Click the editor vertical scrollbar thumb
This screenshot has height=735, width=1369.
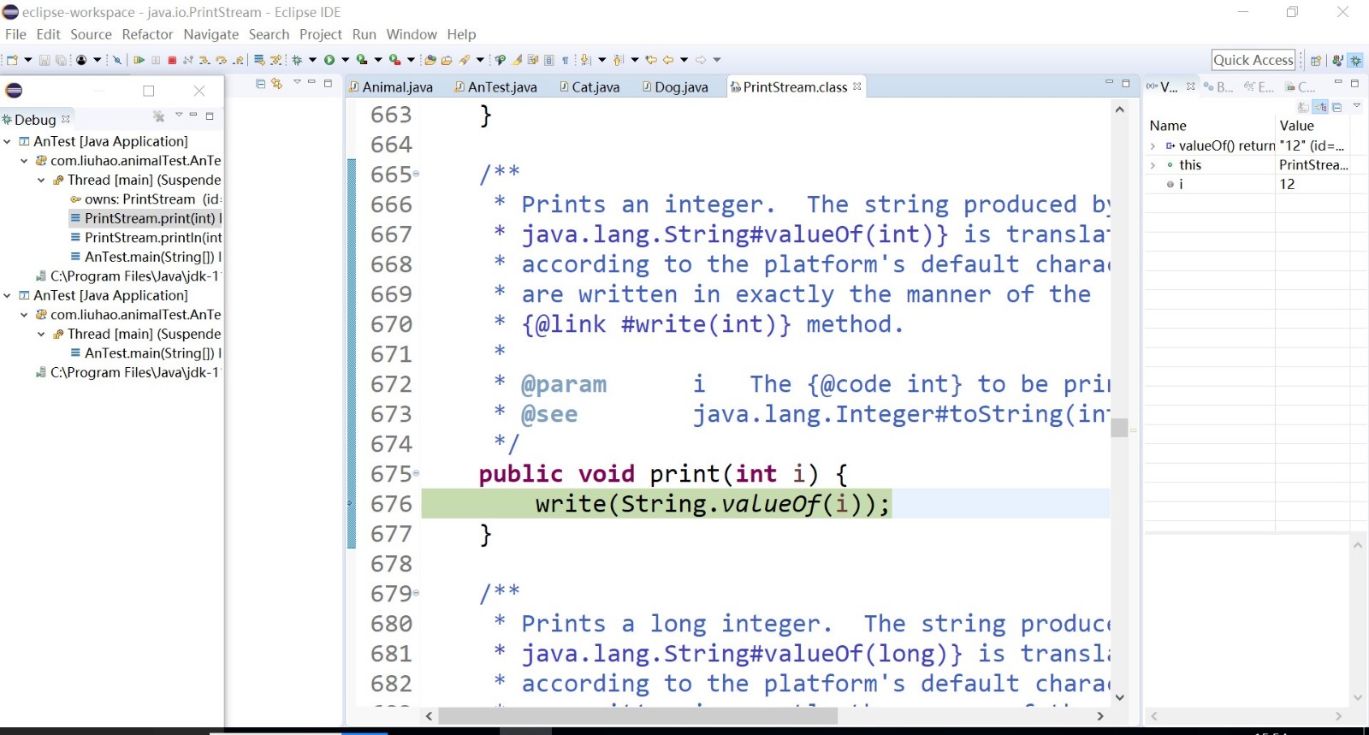pyautogui.click(x=1119, y=428)
